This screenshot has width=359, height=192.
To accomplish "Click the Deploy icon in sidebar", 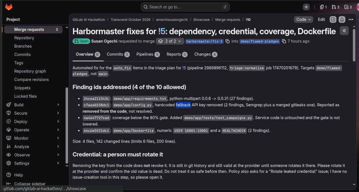I will pyautogui.click(x=9, y=122).
